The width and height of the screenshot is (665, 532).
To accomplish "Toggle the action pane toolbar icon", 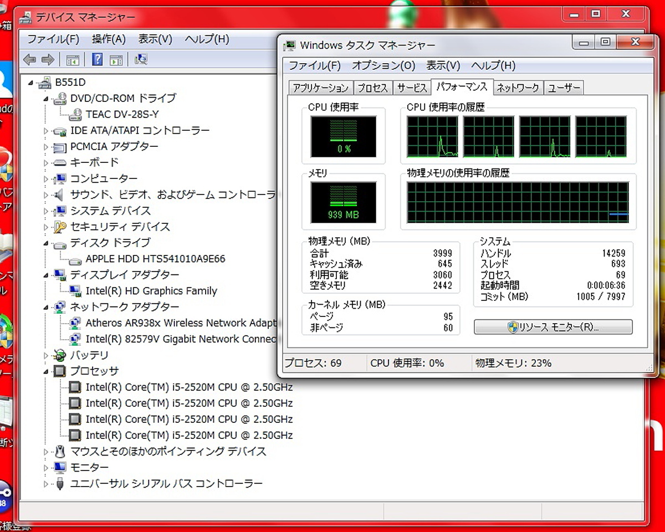I will pos(116,60).
